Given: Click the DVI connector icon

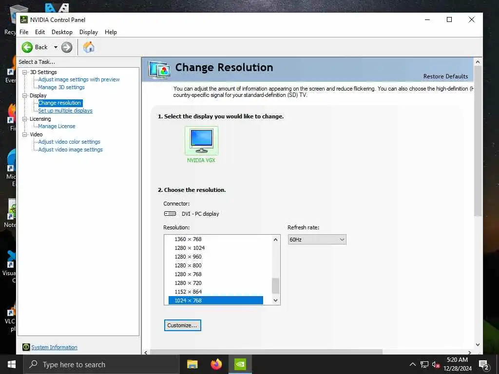Looking at the screenshot, I should tap(170, 213).
